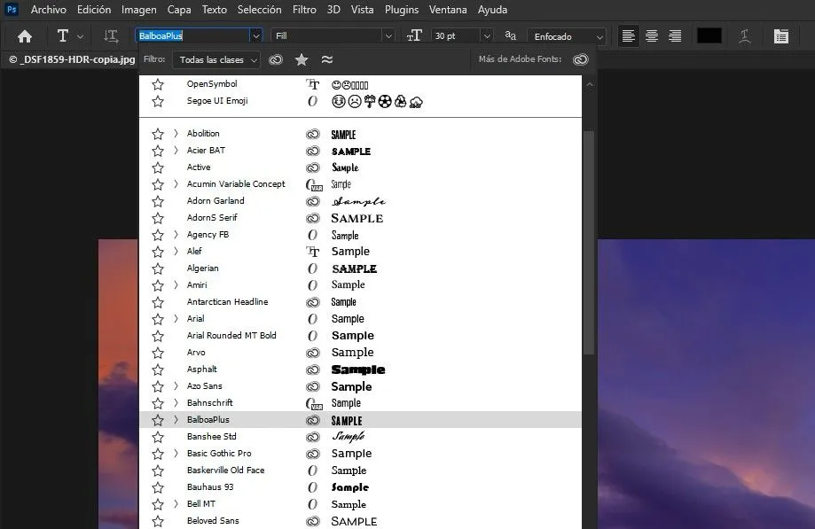Open the Filtro menu

[x=304, y=10]
